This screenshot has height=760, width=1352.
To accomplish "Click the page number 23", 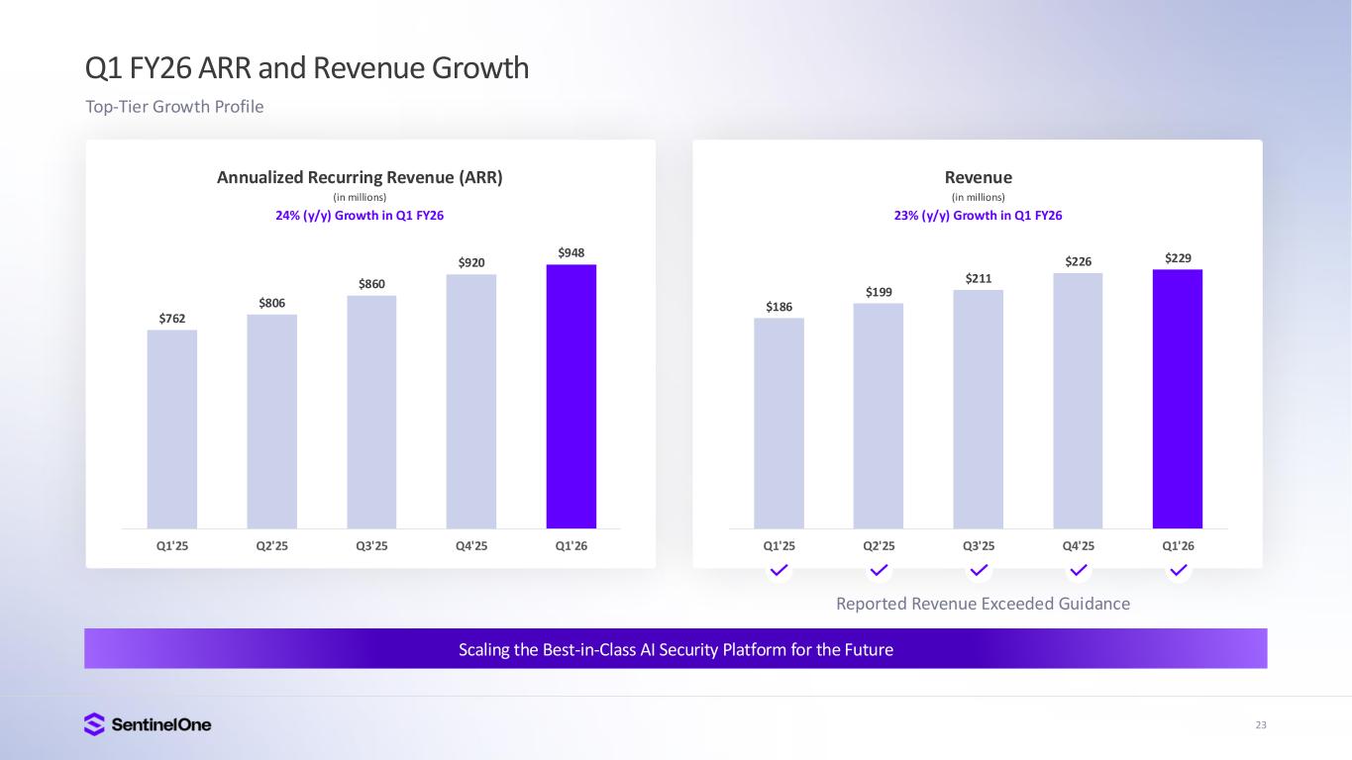I will click(x=1260, y=725).
